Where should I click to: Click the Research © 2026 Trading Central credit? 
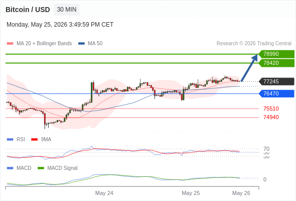(x=254, y=44)
